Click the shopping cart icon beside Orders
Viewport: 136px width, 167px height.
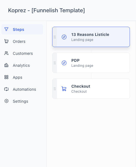pyautogui.click(x=6, y=41)
